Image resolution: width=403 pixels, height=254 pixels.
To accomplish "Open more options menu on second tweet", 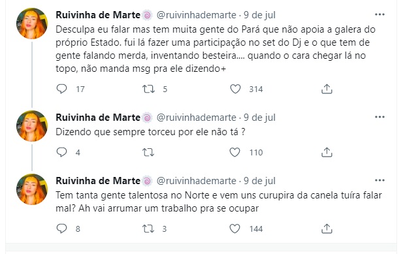I will click(379, 117).
